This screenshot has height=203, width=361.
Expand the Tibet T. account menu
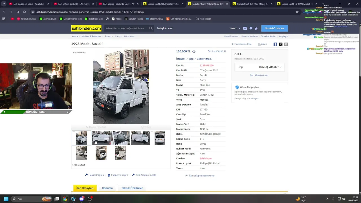coord(235,28)
